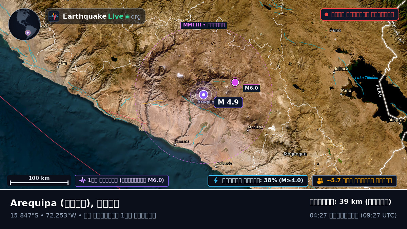407x229 pixels.
Task: Click the M6.0 magnitude label
Action: [x=252, y=88]
